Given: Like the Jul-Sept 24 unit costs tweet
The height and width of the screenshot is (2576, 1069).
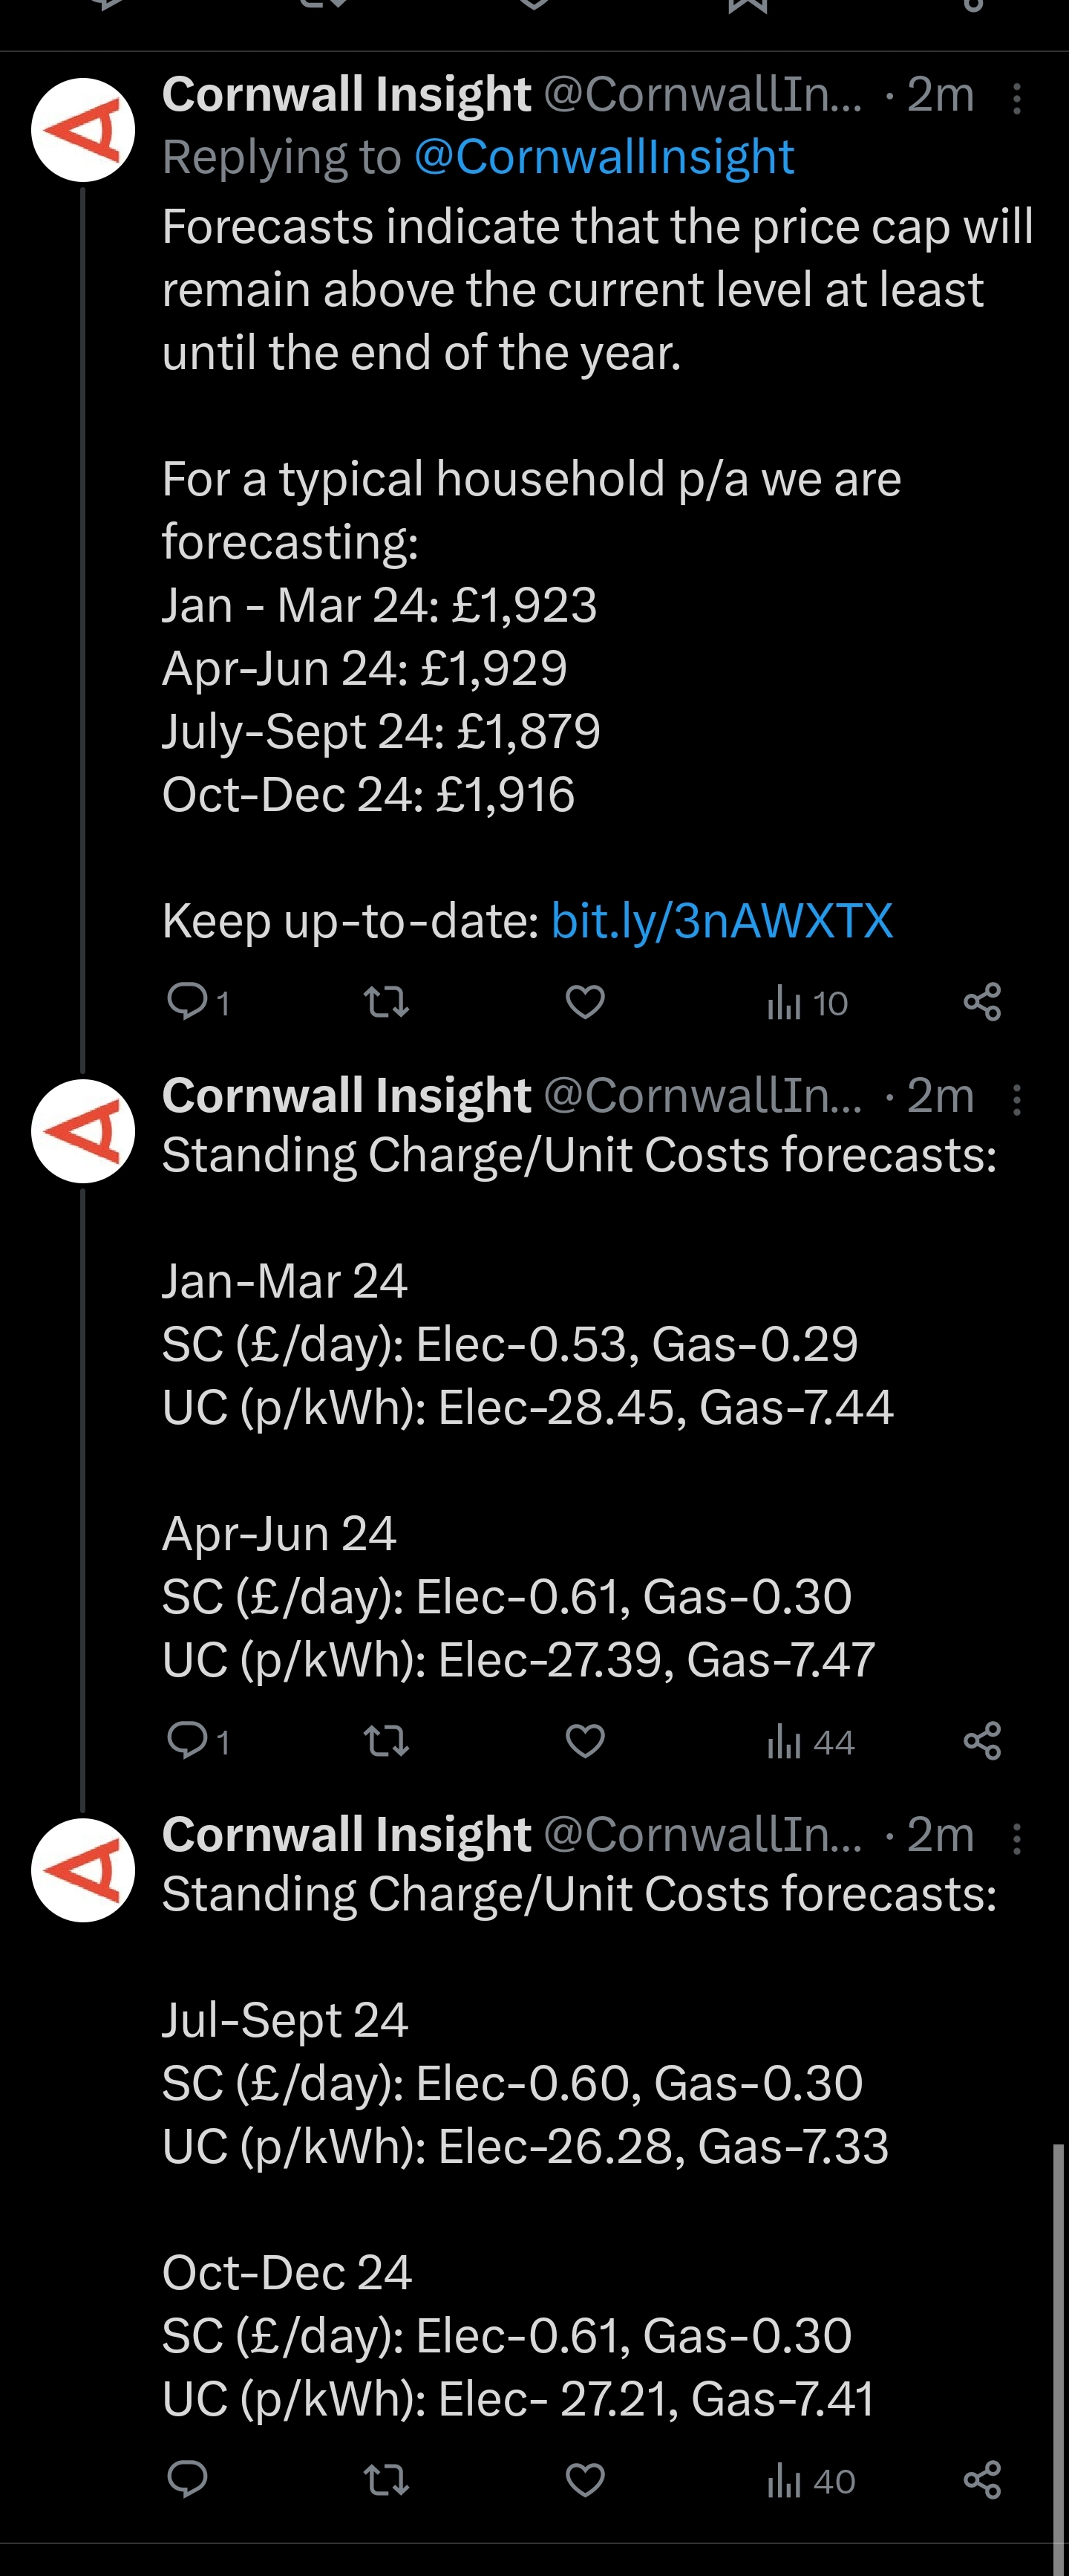Looking at the screenshot, I should 586,2480.
